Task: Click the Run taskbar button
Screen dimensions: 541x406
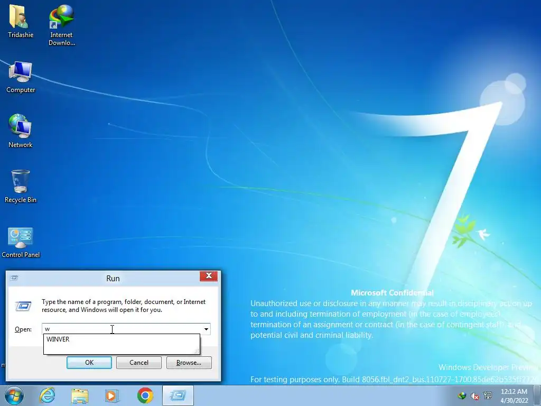Action: pos(178,395)
